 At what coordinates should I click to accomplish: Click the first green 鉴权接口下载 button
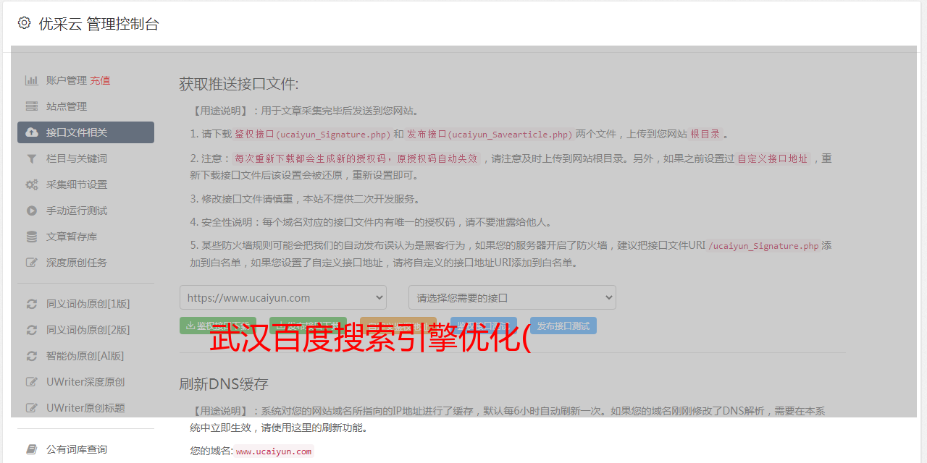[x=218, y=326]
